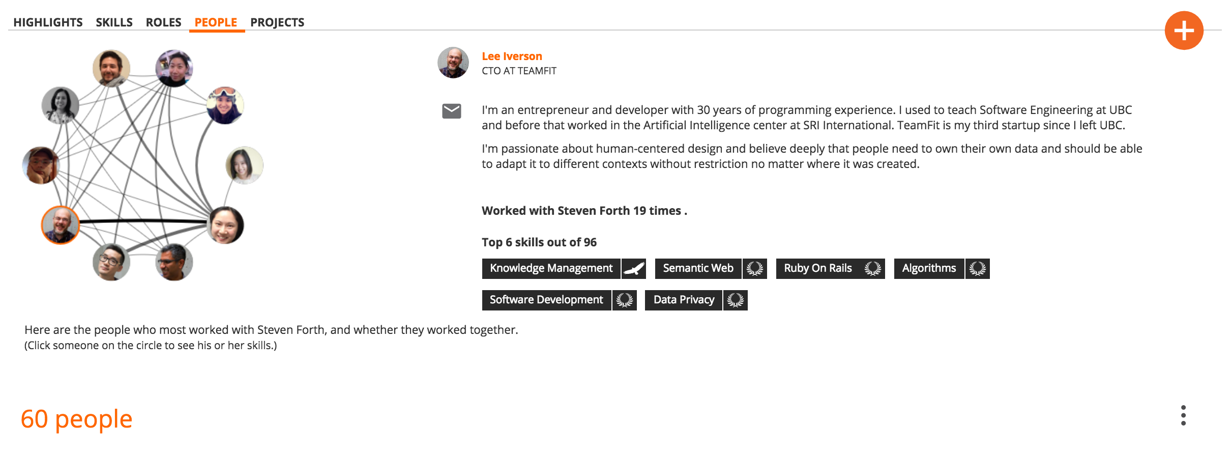The image size is (1232, 453).
Task: Open Lee Iverson's profile name link
Action: click(x=512, y=56)
